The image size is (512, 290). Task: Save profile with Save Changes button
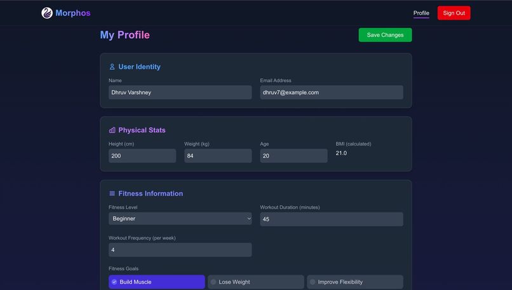coord(386,35)
